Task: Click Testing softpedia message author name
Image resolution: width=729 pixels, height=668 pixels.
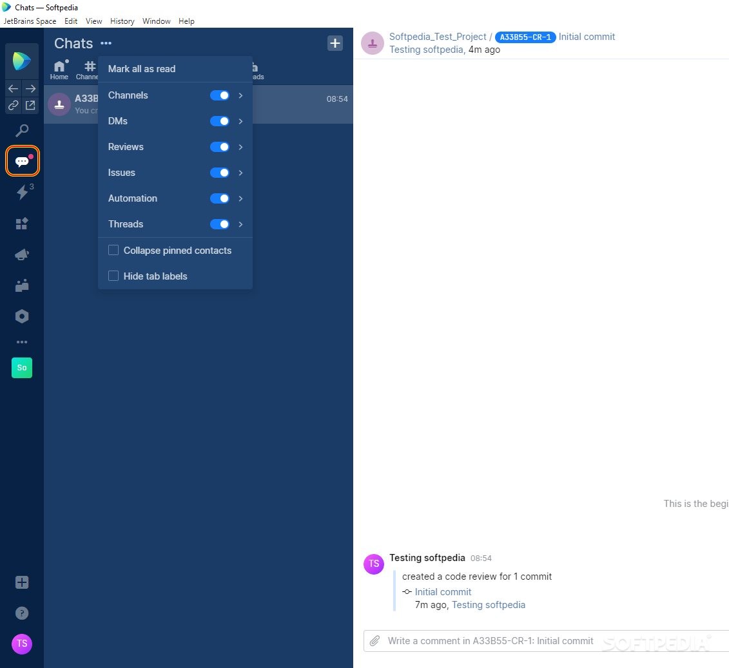Action: pyautogui.click(x=427, y=558)
